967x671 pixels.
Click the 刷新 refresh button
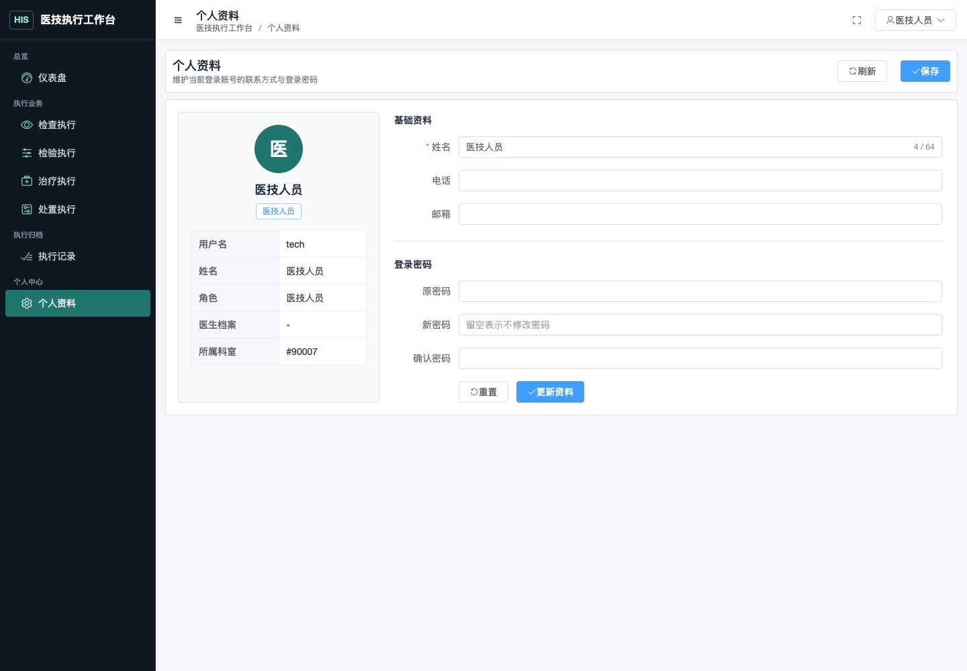click(x=862, y=71)
